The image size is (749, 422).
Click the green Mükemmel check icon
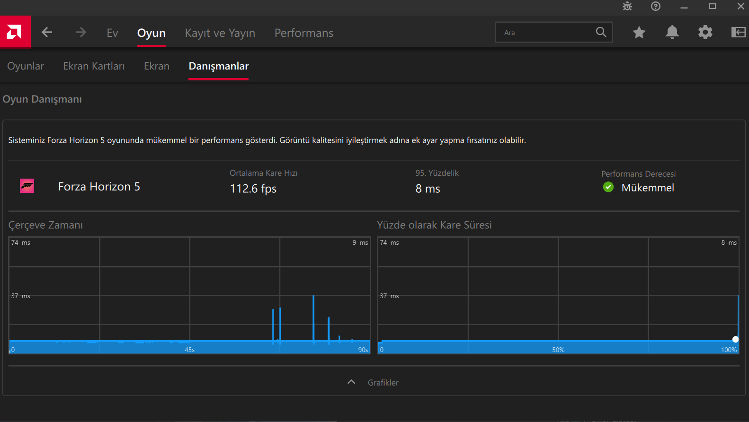point(608,187)
